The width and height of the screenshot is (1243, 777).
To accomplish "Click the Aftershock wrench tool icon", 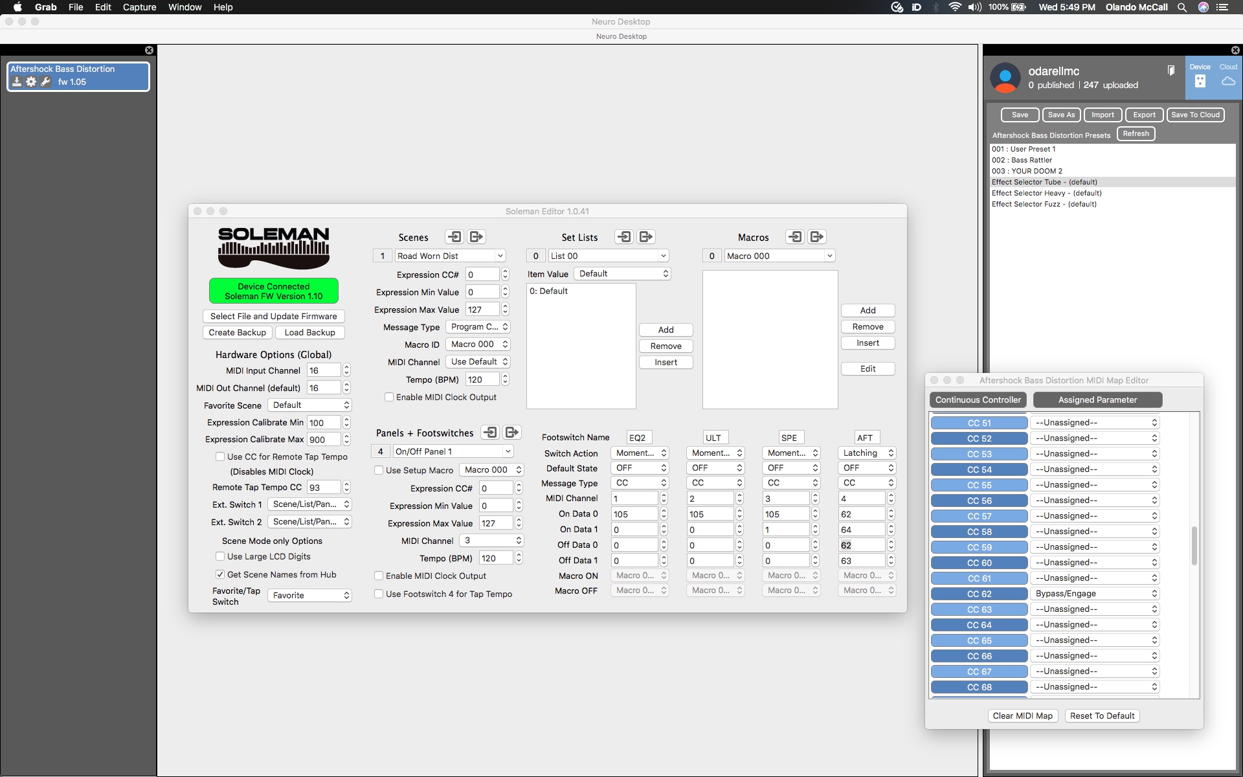I will tap(45, 82).
